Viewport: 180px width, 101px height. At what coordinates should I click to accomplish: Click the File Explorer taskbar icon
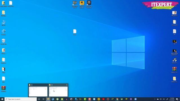(48, 99)
